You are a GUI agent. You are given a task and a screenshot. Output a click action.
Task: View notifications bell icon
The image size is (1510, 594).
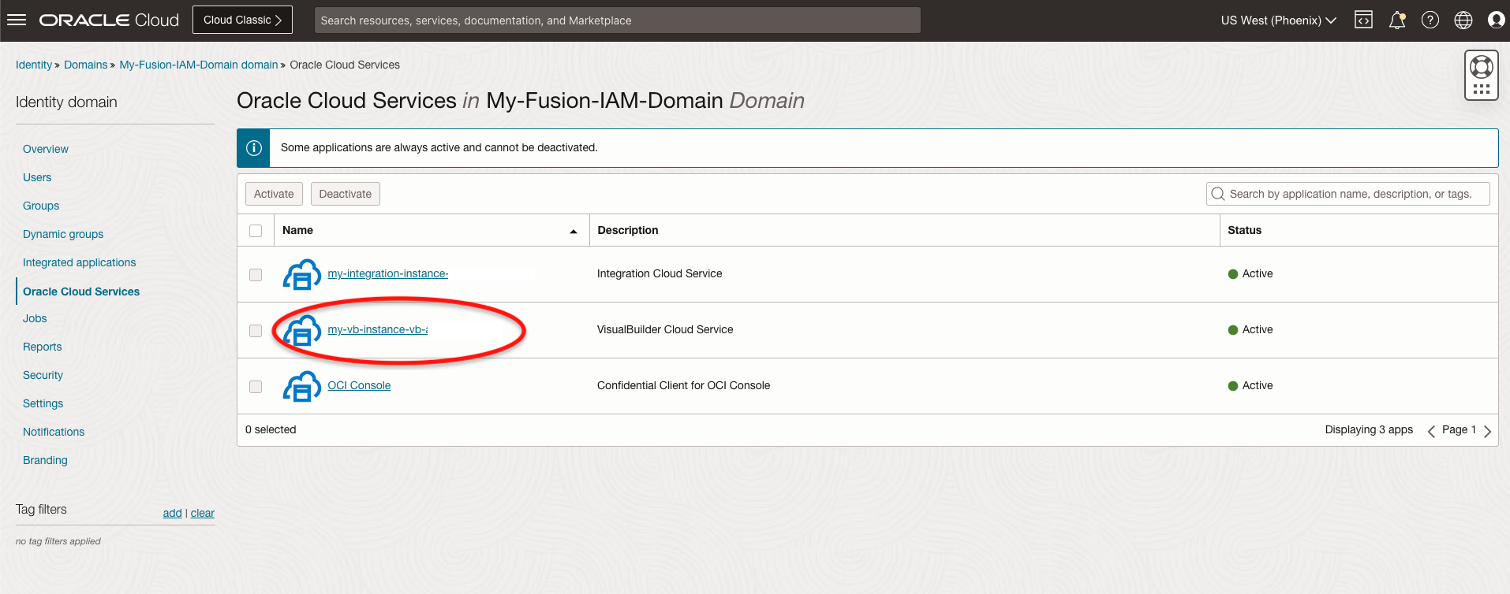pyautogui.click(x=1396, y=20)
